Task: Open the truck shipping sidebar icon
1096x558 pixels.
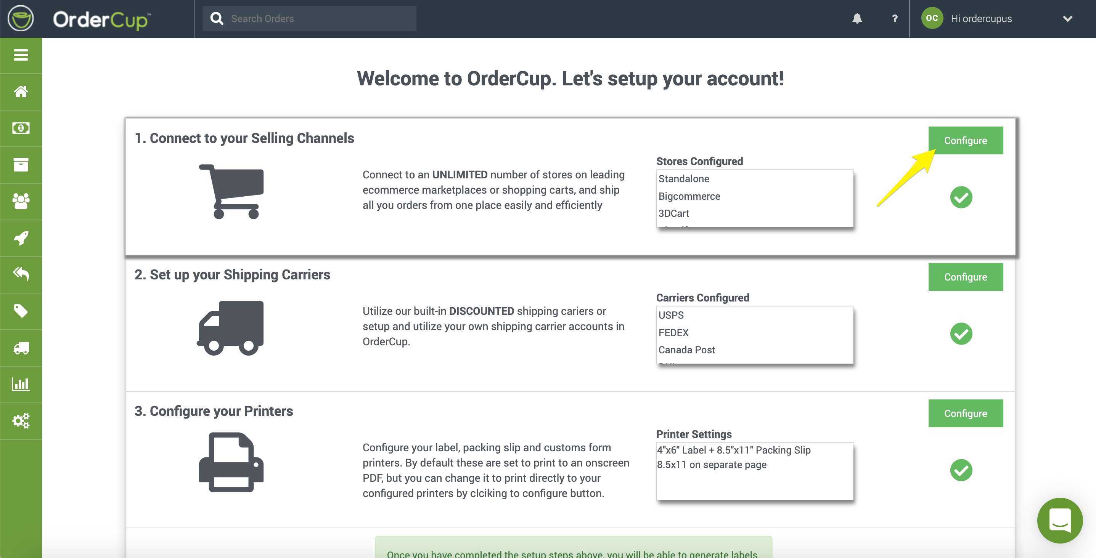Action: click(x=21, y=348)
